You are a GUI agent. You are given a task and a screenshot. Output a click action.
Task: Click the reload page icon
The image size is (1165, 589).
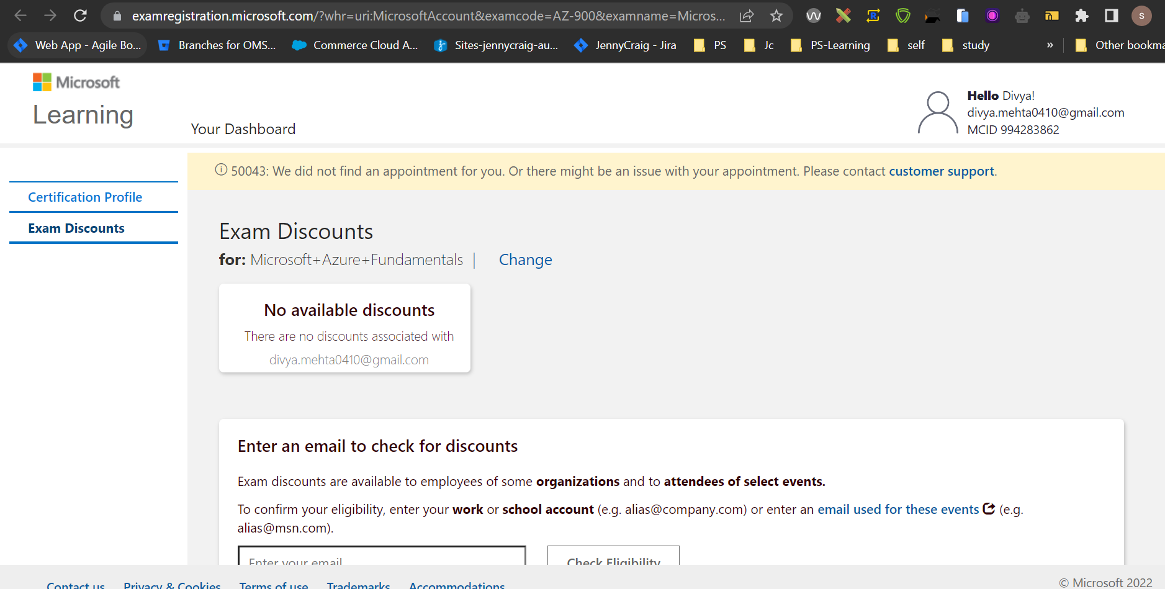tap(80, 16)
